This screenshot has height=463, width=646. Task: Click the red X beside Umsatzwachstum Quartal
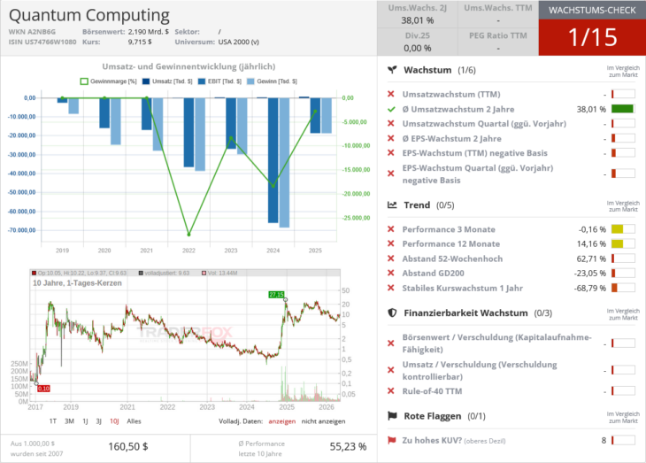tap(391, 124)
